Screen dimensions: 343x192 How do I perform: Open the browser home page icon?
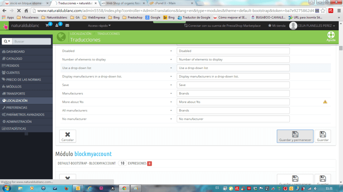26,11
